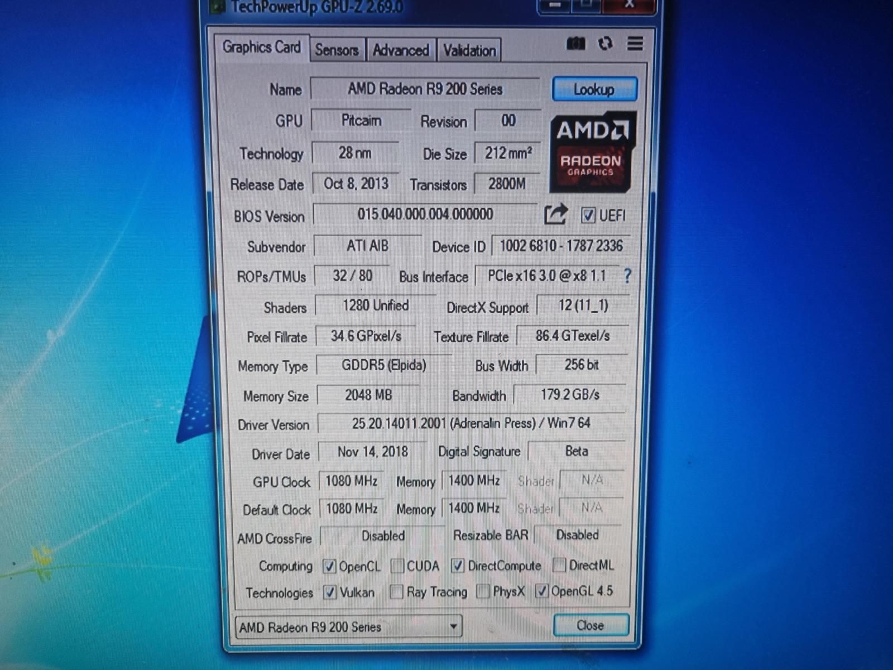Take a screenshot with the camera icon
Viewport: 893px width, 670px height.
click(x=575, y=44)
